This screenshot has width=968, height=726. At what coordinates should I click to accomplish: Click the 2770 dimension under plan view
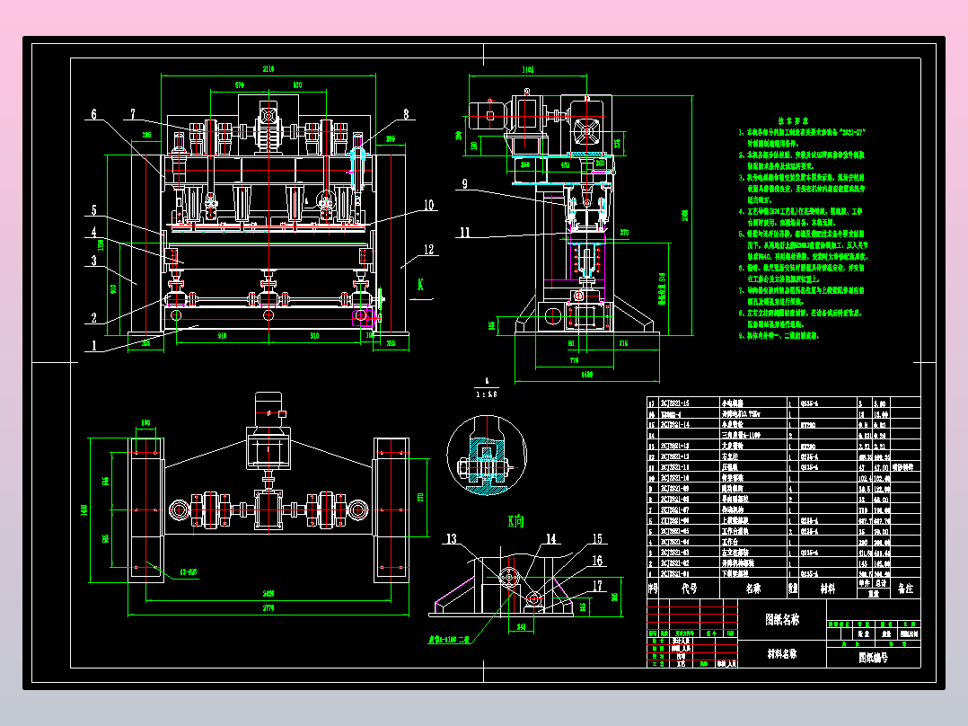click(x=268, y=608)
